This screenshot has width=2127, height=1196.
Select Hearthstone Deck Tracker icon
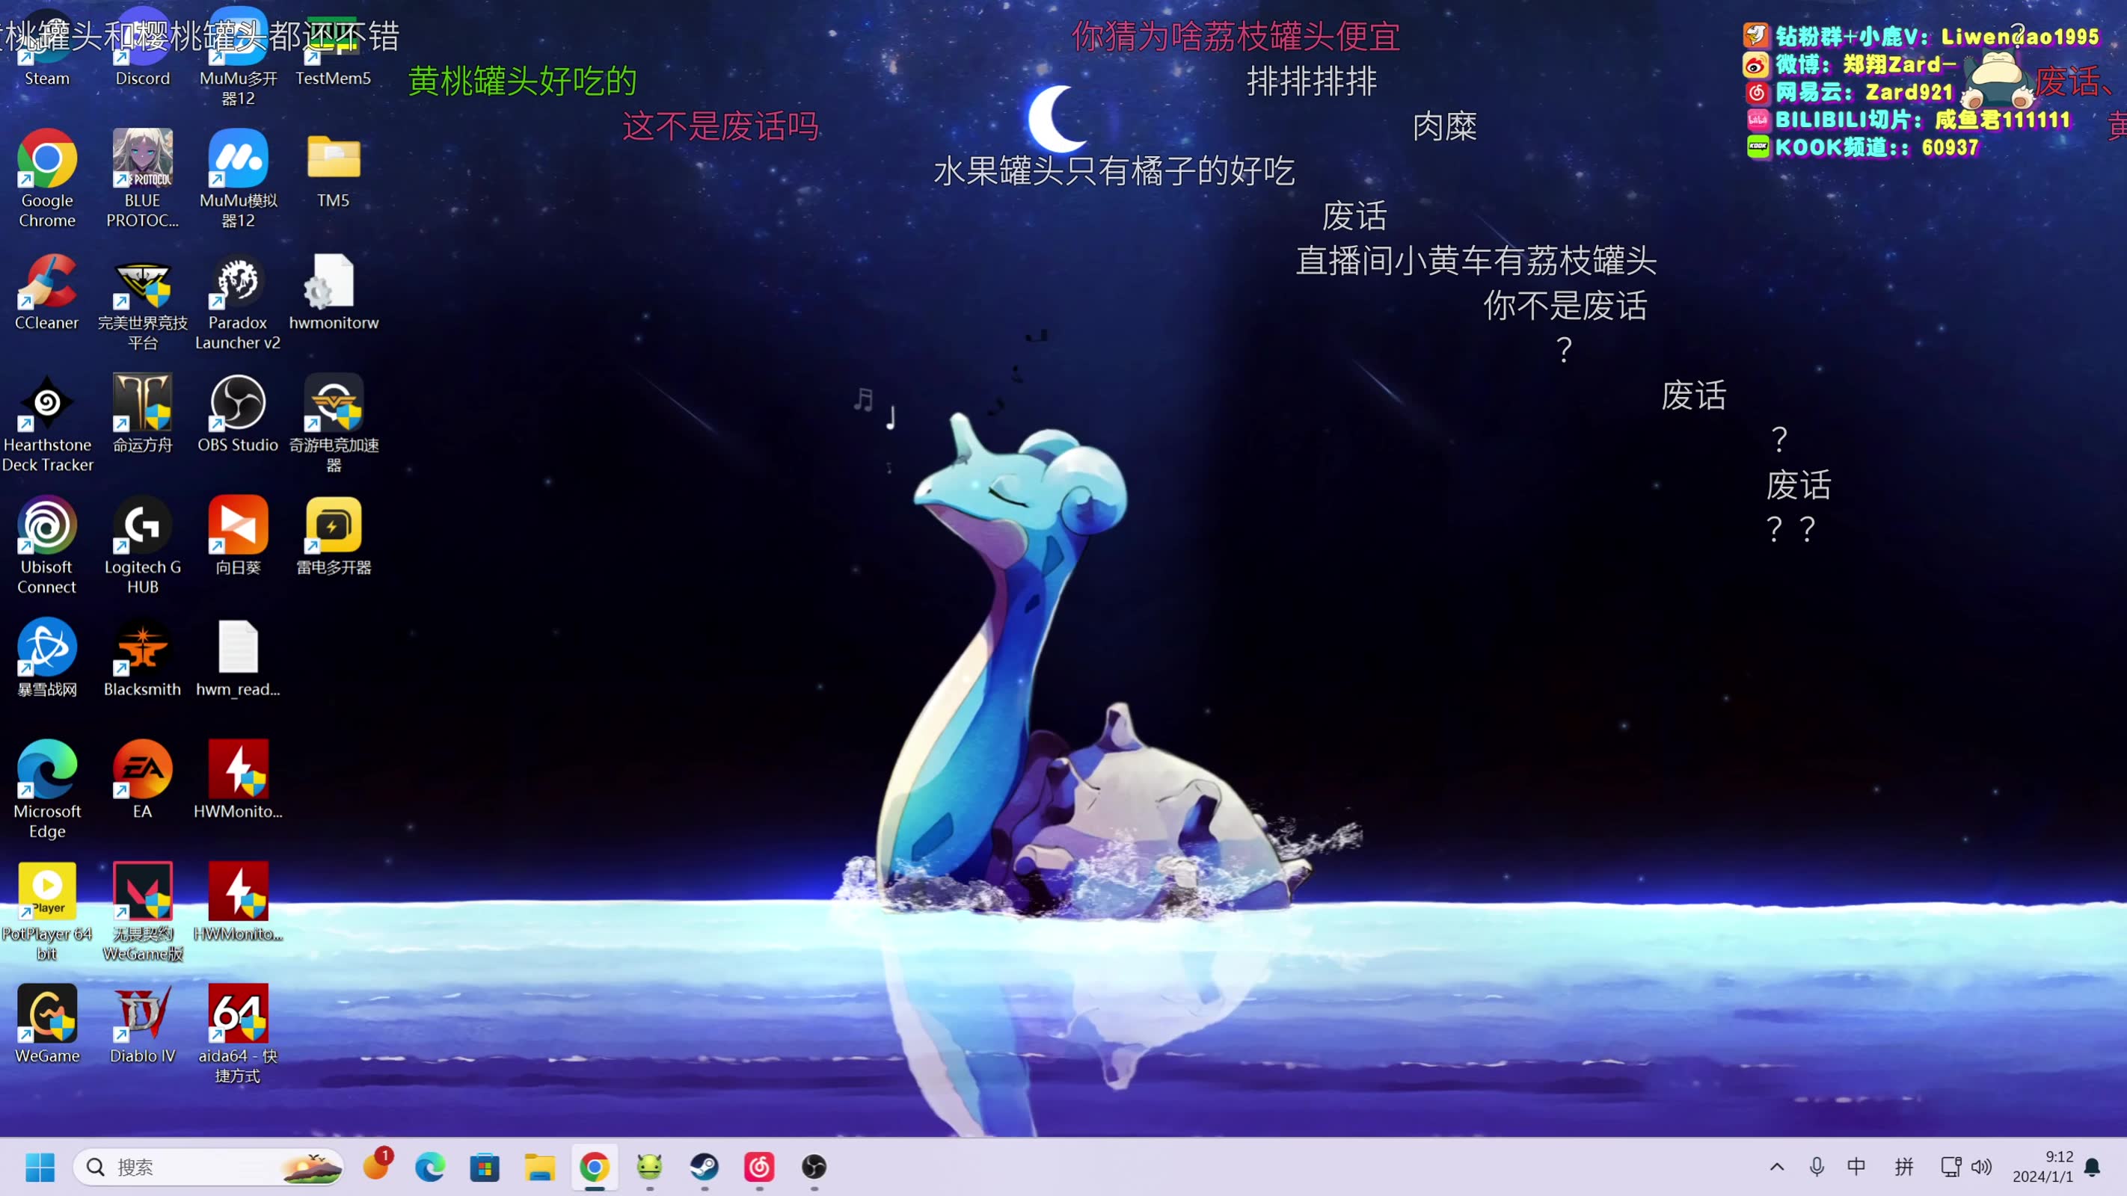[x=47, y=422]
